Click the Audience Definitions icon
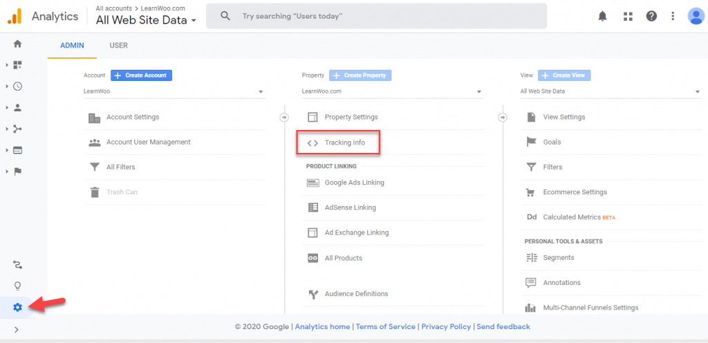This screenshot has width=708, height=343. pos(313,295)
